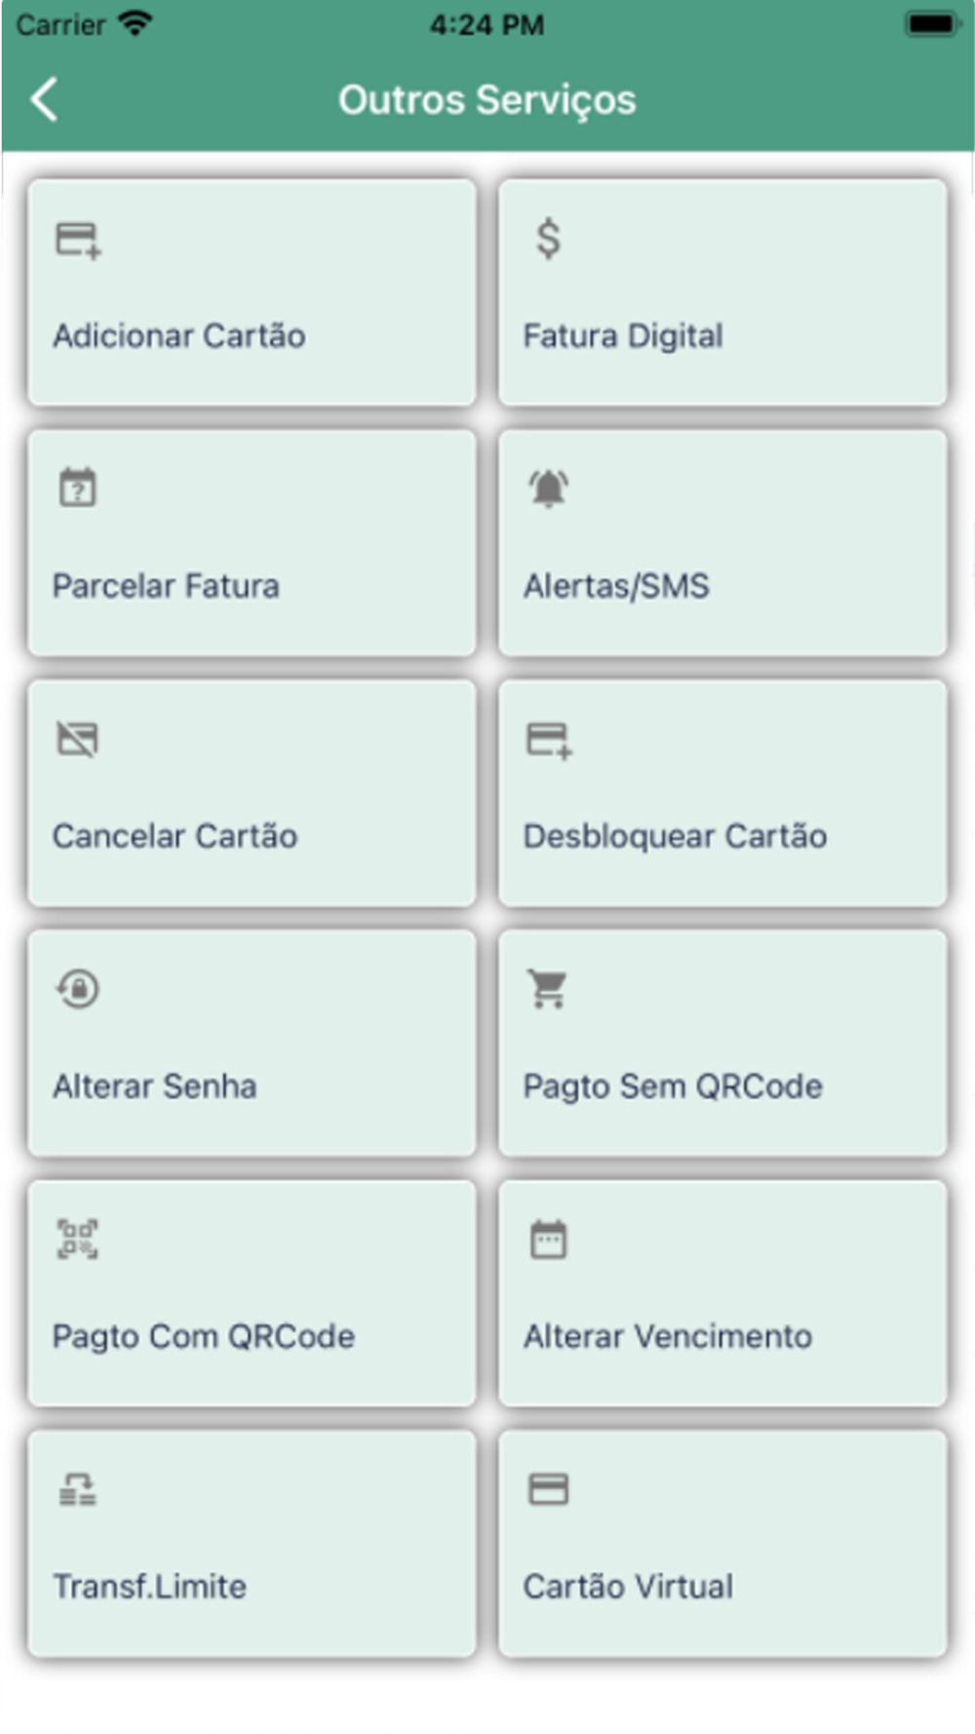
Task: Click the alarm bell icon
Action: coord(548,488)
